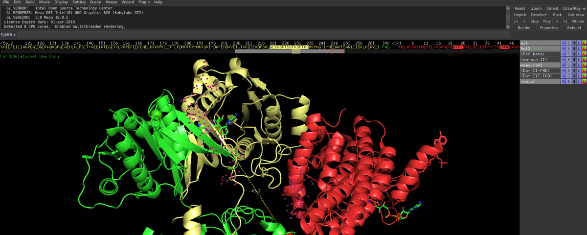Open the Draw/Ray dropdown
This screenshot has height=235, width=587.
pyautogui.click(x=574, y=8)
